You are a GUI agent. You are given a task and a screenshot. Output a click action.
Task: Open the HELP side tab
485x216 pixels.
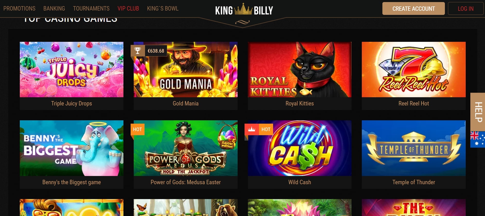click(478, 112)
